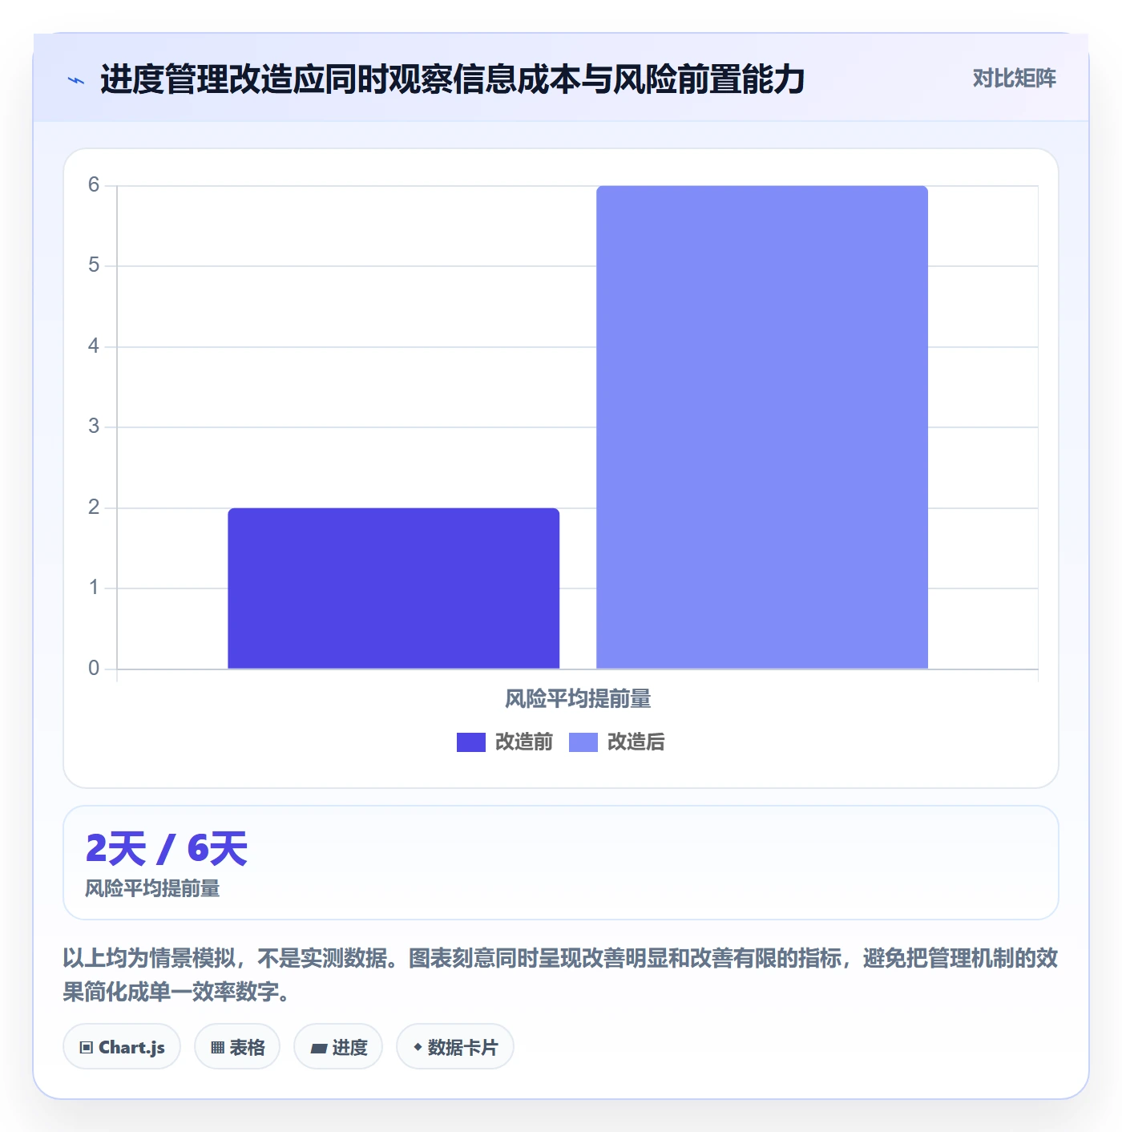This screenshot has height=1132, width=1122.
Task: Click the light 改造后 bar in the chart
Action: click(762, 427)
